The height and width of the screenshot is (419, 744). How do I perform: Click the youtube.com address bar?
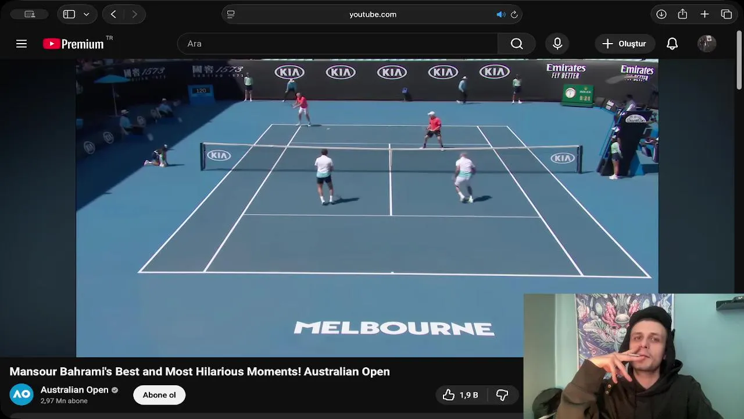click(372, 14)
